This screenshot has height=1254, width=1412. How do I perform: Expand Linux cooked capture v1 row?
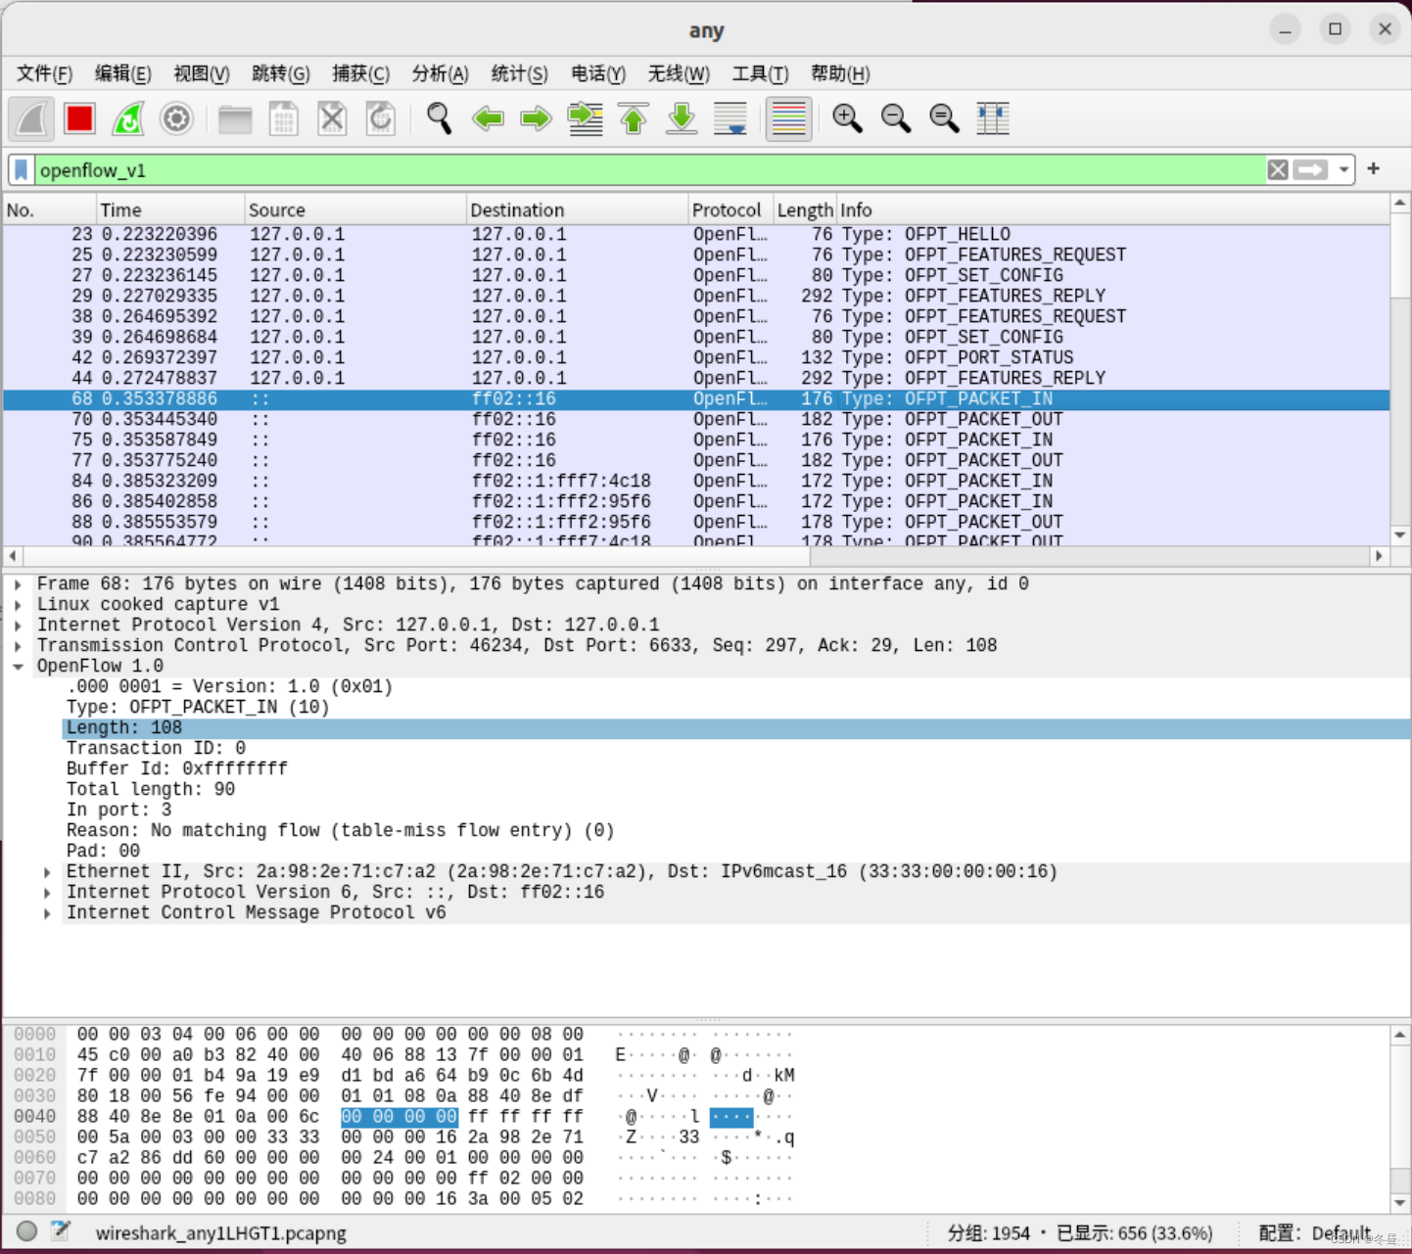click(x=18, y=605)
